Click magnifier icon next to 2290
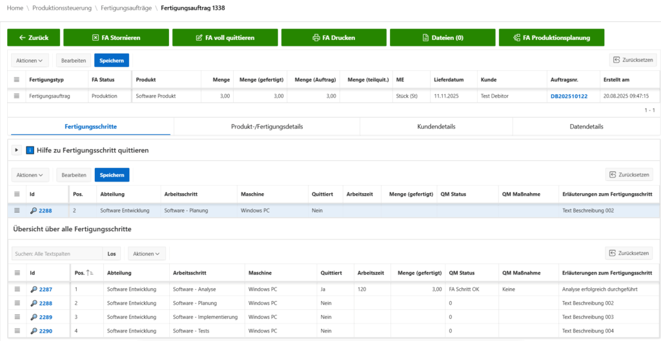The height and width of the screenshot is (341, 661). pyautogui.click(x=34, y=331)
